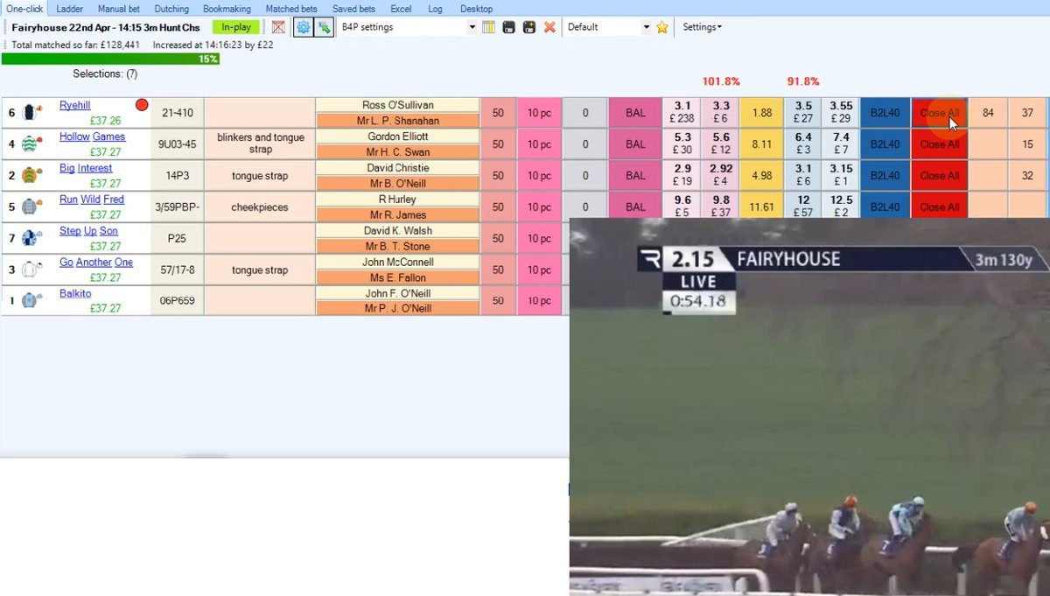Click the live Fairyhouse race video
The height and width of the screenshot is (596, 1050).
pos(809,407)
